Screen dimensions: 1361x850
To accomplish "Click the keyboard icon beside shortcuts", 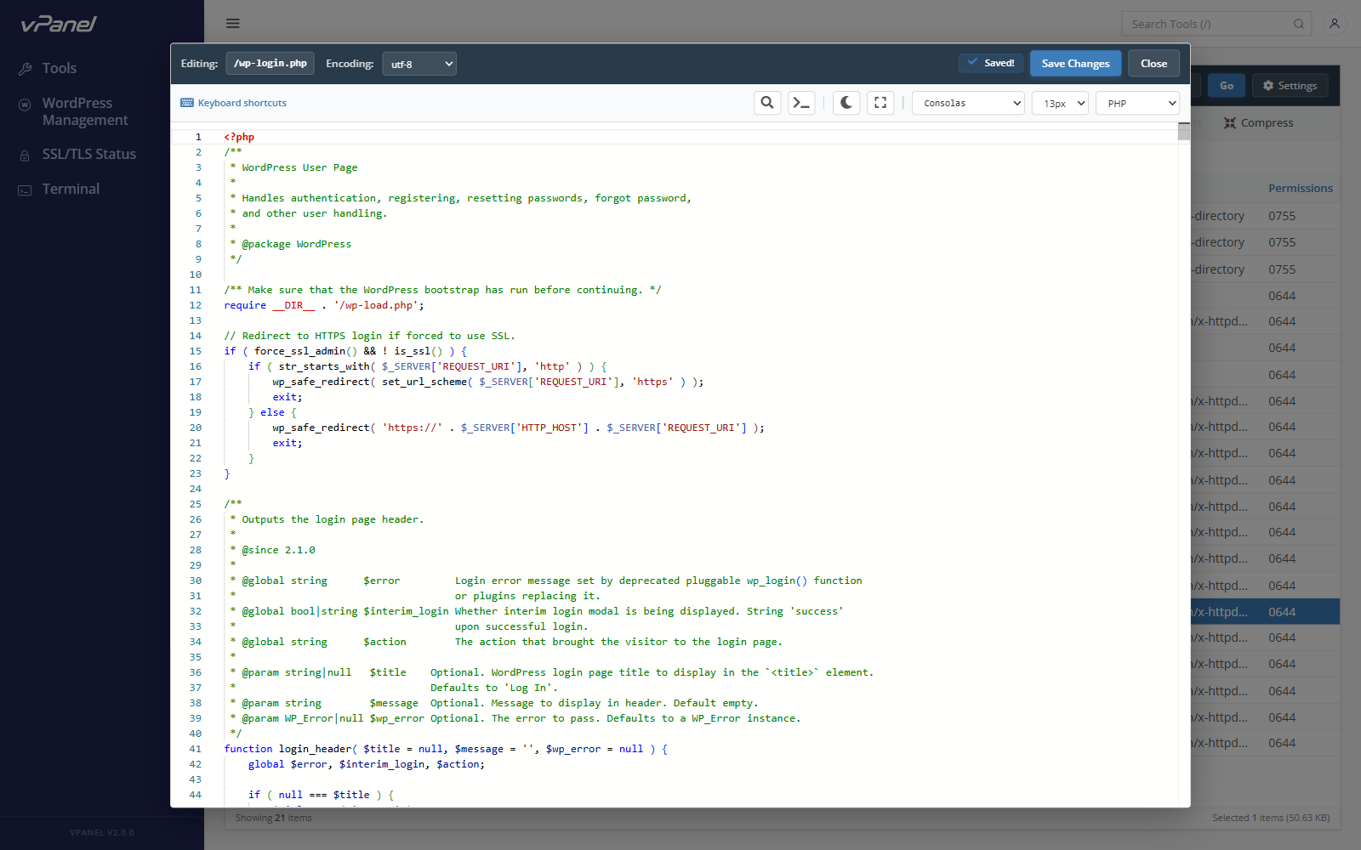I will 187,103.
